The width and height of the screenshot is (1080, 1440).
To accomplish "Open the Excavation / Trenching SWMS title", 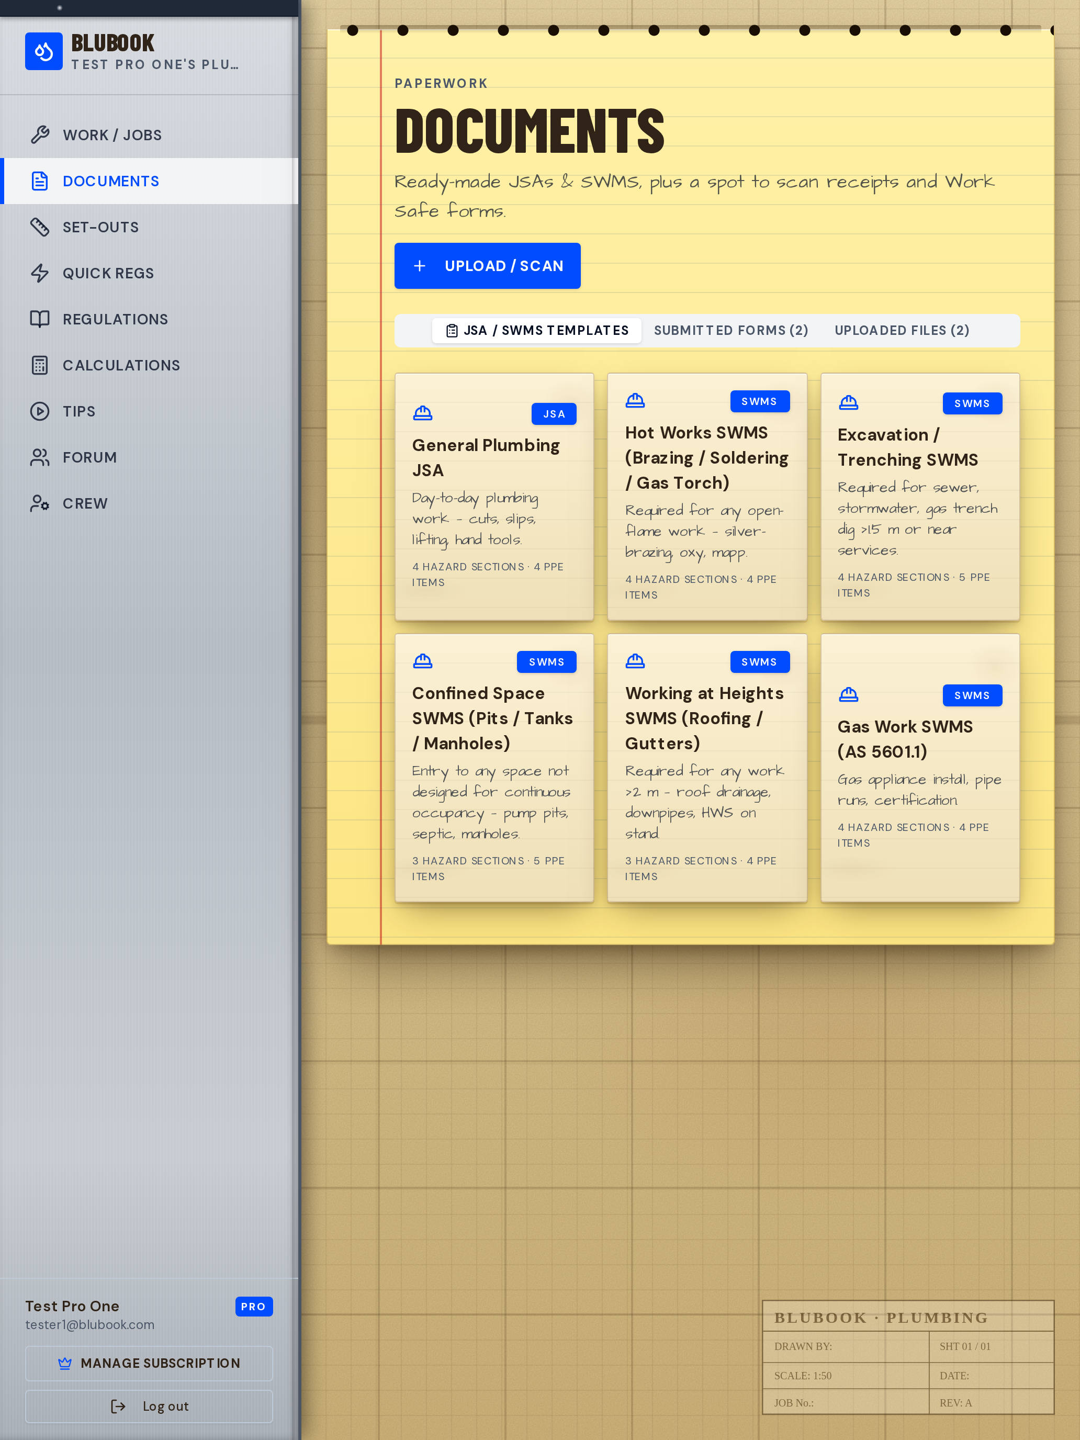I will (907, 447).
